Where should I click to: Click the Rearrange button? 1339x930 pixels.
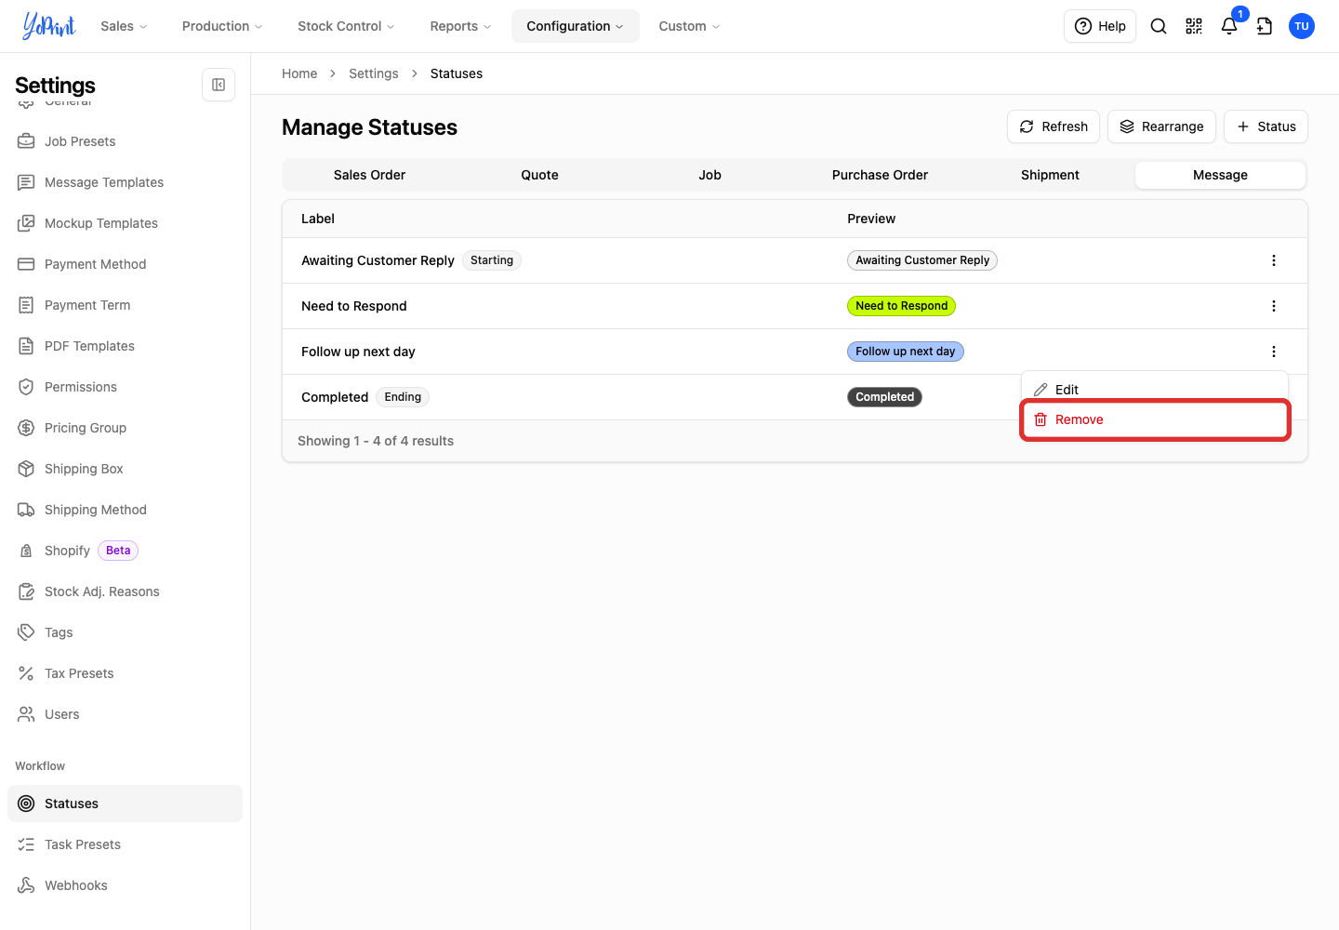click(x=1161, y=126)
